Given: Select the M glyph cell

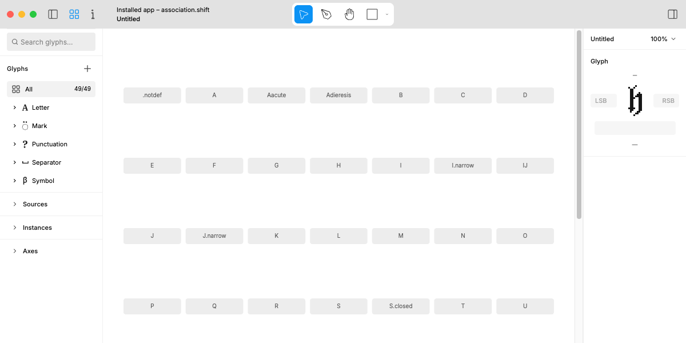Looking at the screenshot, I should tap(401, 236).
